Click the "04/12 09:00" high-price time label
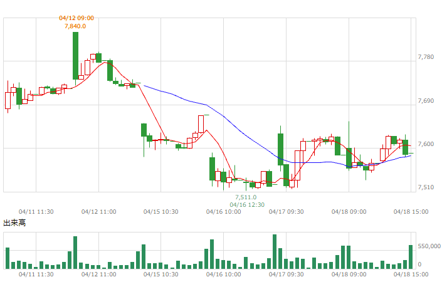This screenshot has width=442, height=282. pyautogui.click(x=76, y=18)
